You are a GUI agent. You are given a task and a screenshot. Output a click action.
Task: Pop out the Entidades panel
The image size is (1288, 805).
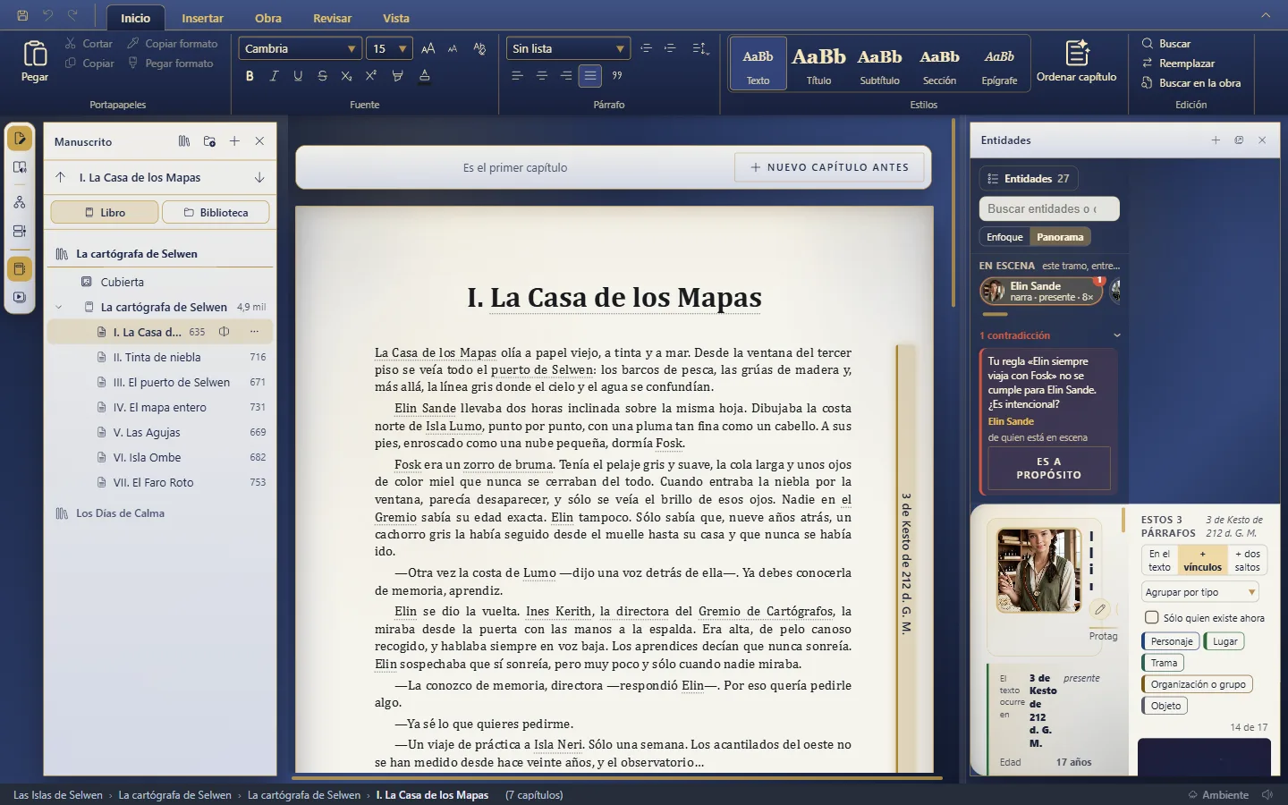1239,140
